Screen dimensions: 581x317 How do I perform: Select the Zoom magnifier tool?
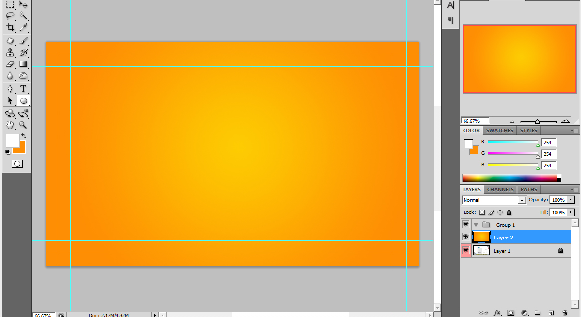coord(23,125)
